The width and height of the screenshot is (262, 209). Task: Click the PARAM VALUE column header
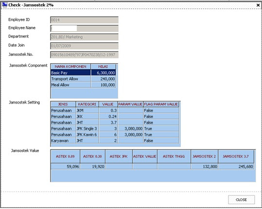point(130,104)
